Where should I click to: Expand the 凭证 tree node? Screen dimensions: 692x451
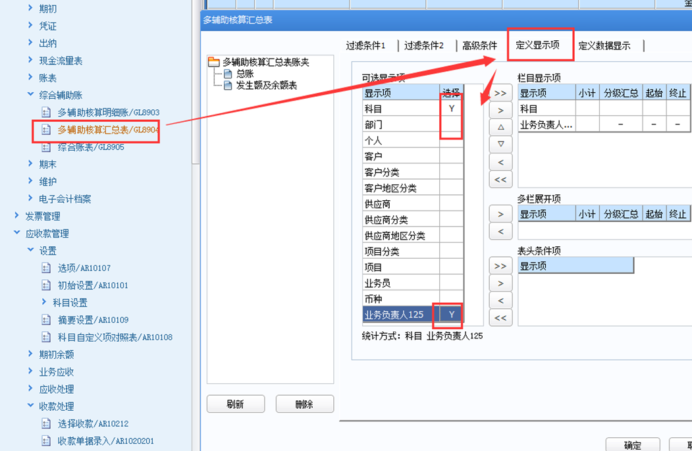click(x=30, y=25)
